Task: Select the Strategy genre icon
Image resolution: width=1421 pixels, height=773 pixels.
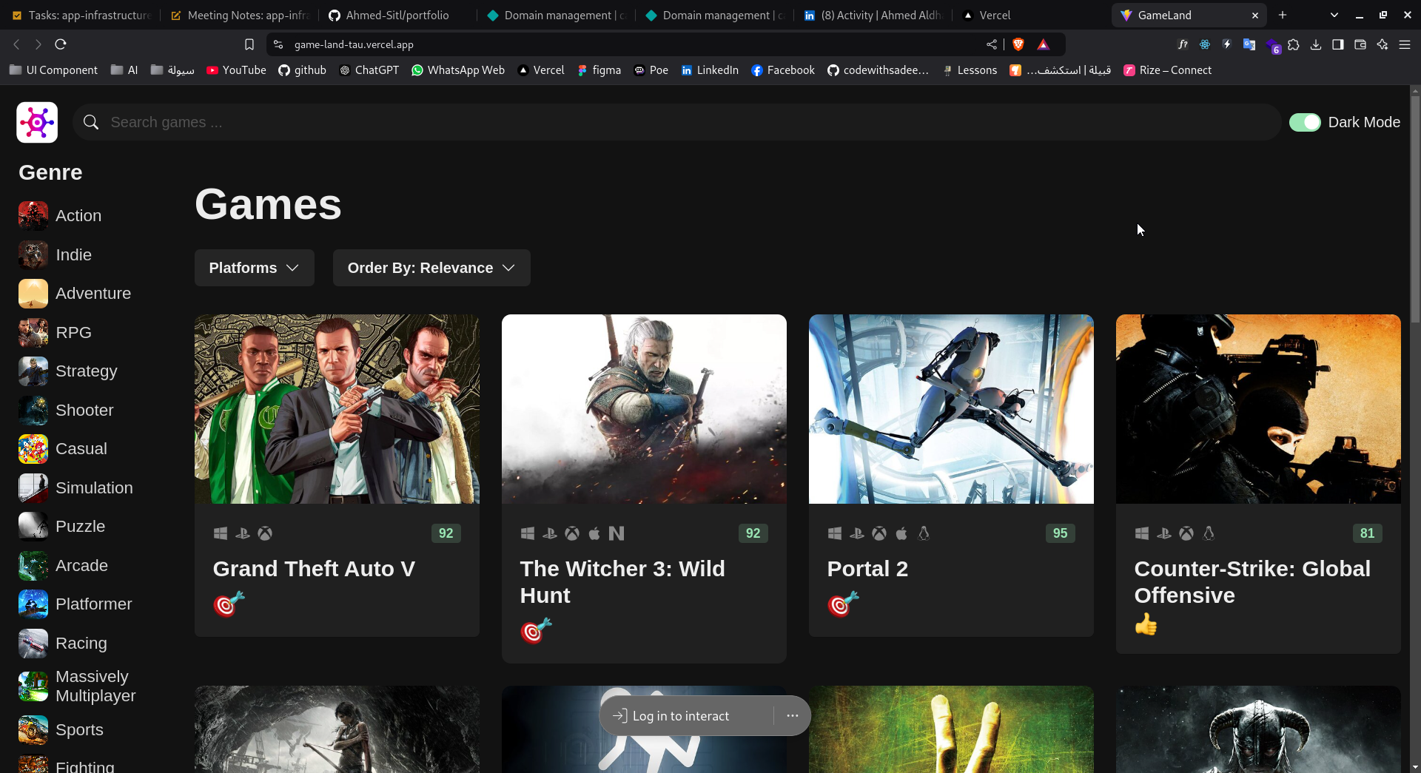Action: [x=33, y=371]
